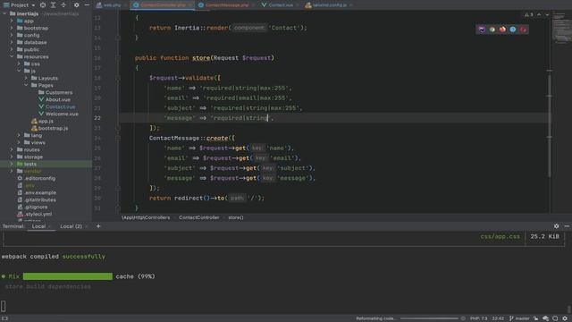Click ContactController breadcrumb
The width and height of the screenshot is (572, 322).
pyautogui.click(x=198, y=217)
